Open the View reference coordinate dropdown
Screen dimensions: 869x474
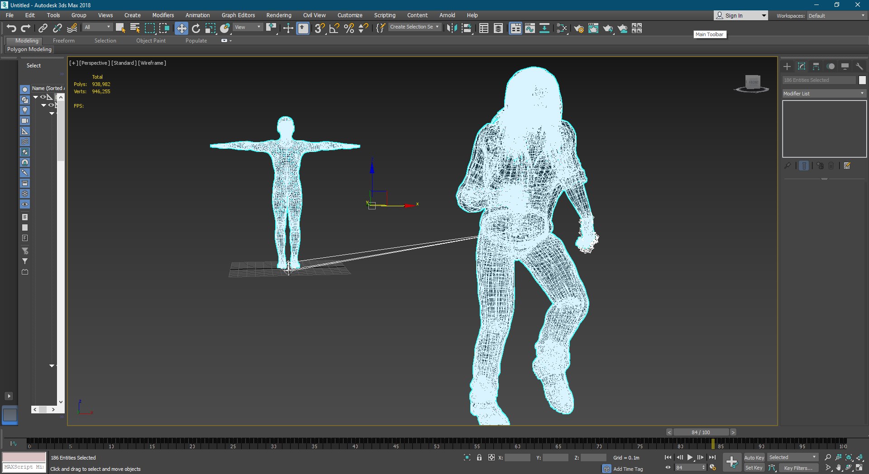pos(248,27)
